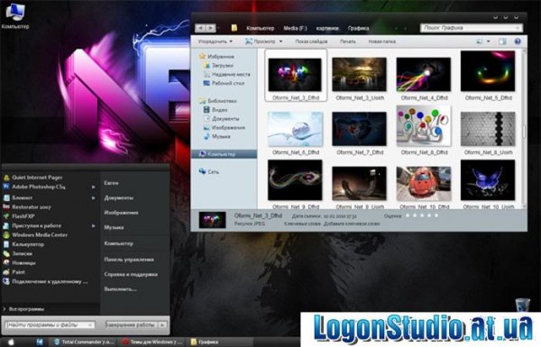This screenshot has height=347, width=541.
Task: Toggle the preview pane icon
Action: click(502, 41)
